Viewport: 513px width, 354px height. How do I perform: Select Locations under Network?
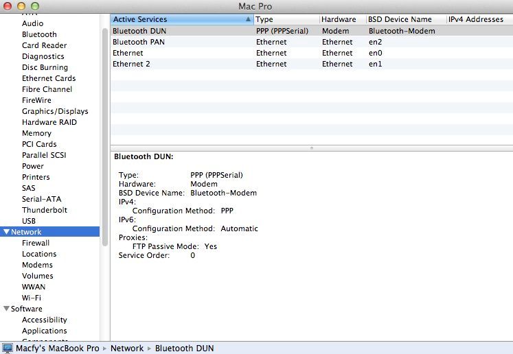tap(39, 254)
